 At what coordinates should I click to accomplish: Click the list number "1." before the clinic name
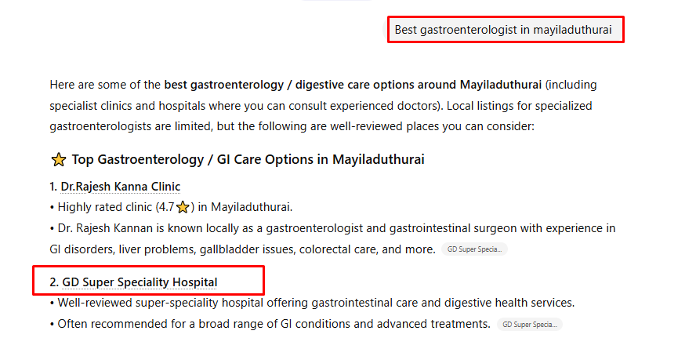click(x=53, y=187)
